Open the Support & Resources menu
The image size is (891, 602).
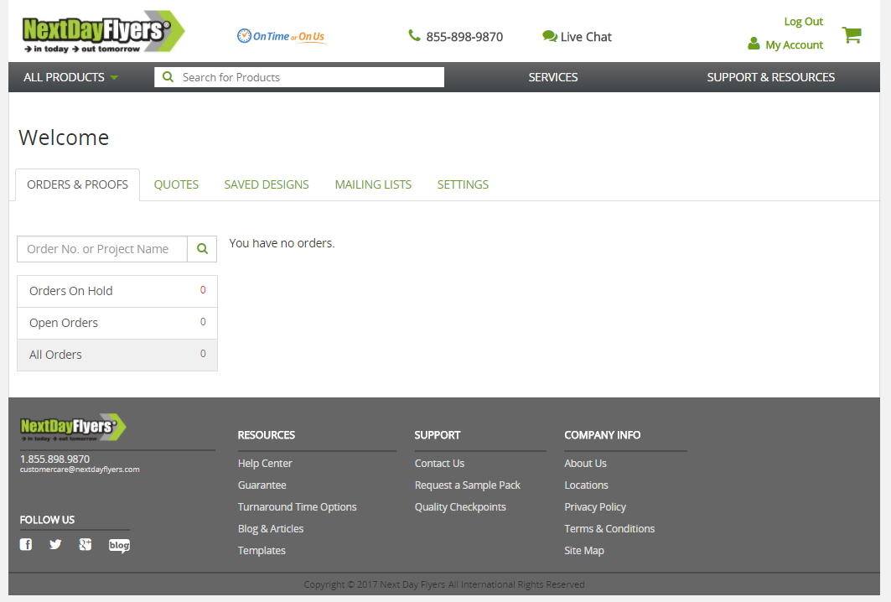[x=770, y=77]
